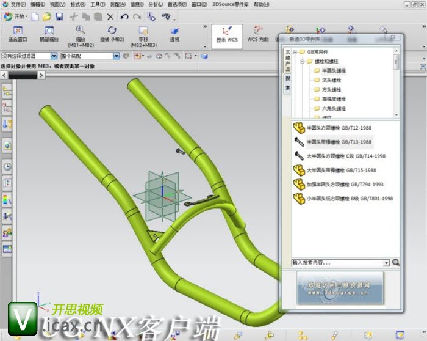Open the 整个装配 scope dropdown
Screen dimensions: 427x341
(117, 56)
